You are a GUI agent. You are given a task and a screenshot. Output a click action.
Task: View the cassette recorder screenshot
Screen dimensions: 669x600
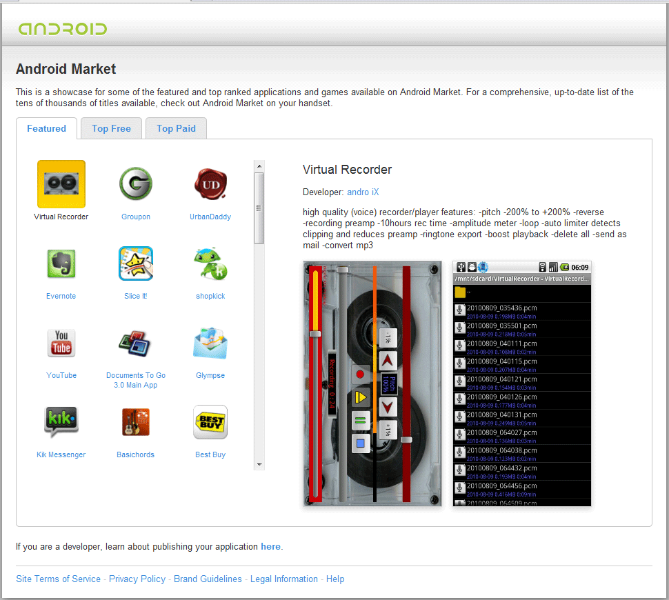click(x=372, y=383)
